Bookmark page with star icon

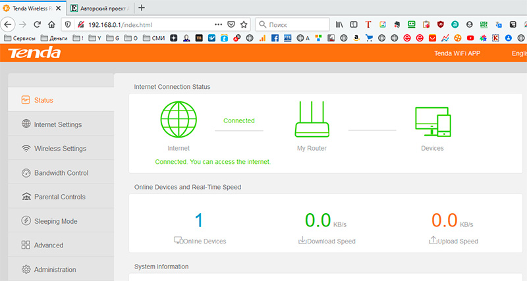coord(244,24)
